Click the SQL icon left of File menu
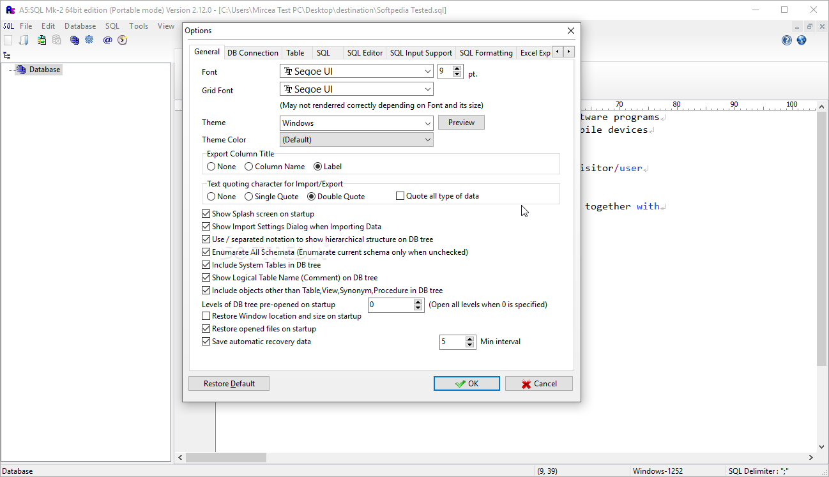This screenshot has height=477, width=829. [8, 26]
